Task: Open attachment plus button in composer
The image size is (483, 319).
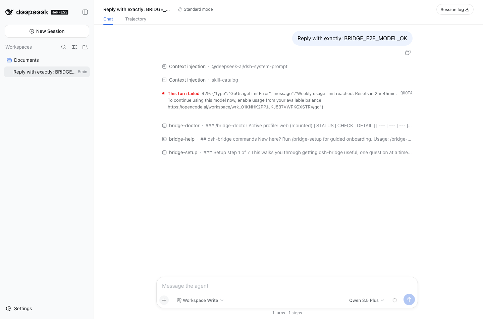Action: coord(164,300)
